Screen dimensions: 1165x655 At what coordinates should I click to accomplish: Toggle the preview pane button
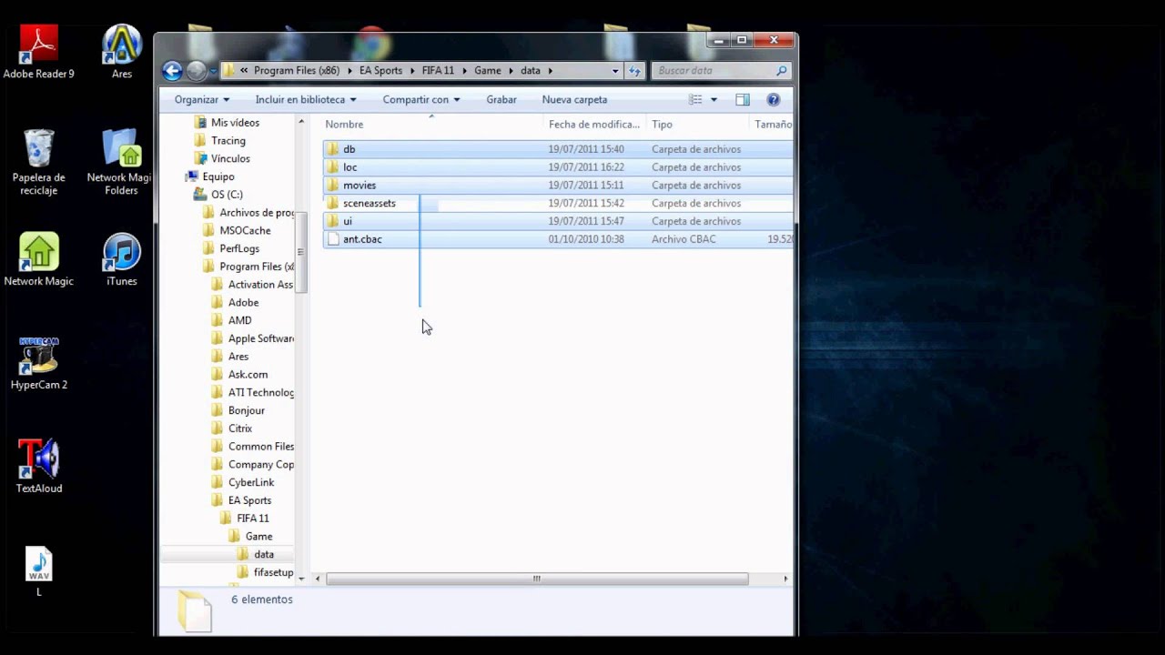click(743, 99)
